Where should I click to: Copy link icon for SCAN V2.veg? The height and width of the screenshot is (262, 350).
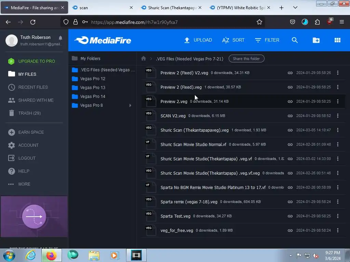coord(290,116)
